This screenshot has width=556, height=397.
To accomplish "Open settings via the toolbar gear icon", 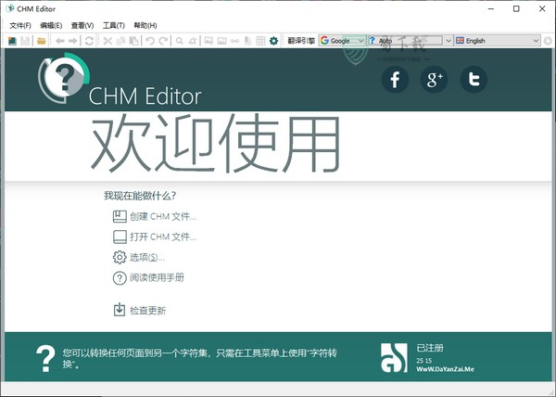I will [x=273, y=41].
